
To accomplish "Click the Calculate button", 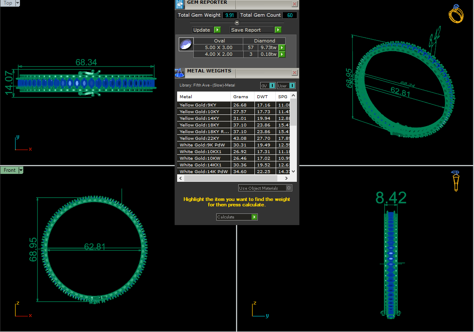I will (237, 217).
